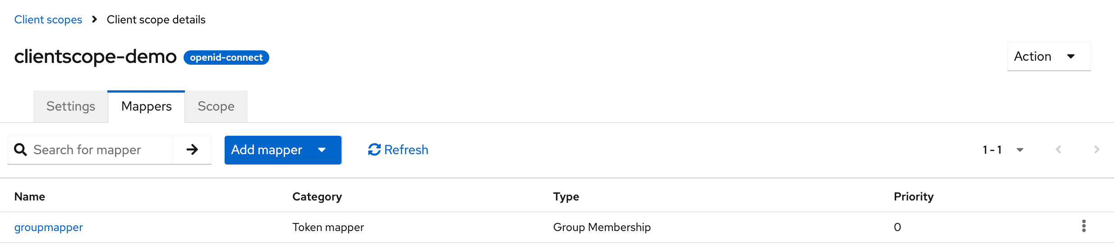Focus the Search for mapper field
The width and height of the screenshot is (1114, 249).
pos(100,150)
